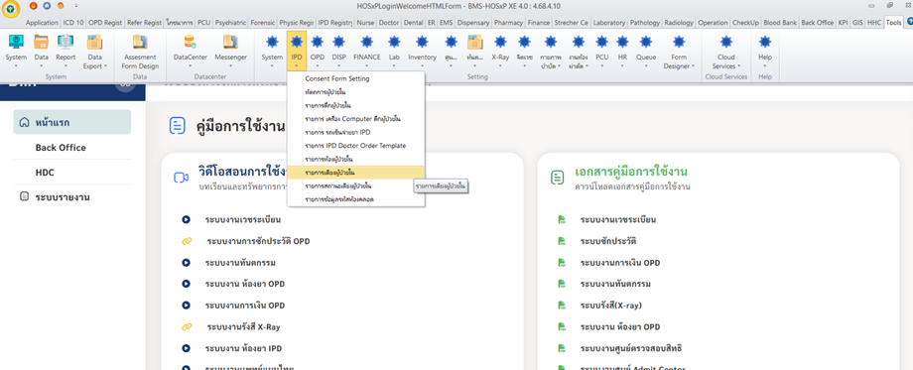Open the ทันต... folder settings button

pyautogui.click(x=474, y=51)
